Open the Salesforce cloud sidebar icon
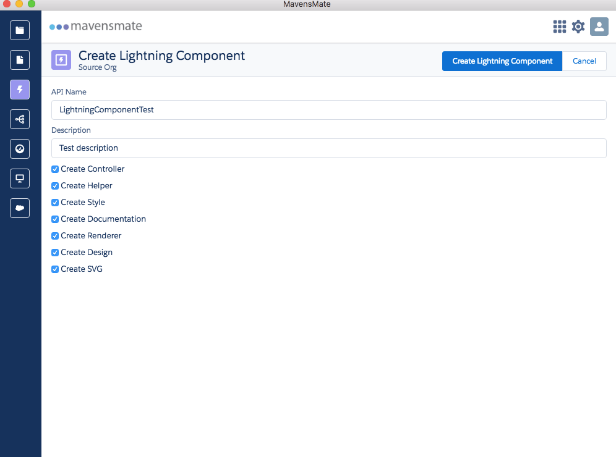 [20, 208]
